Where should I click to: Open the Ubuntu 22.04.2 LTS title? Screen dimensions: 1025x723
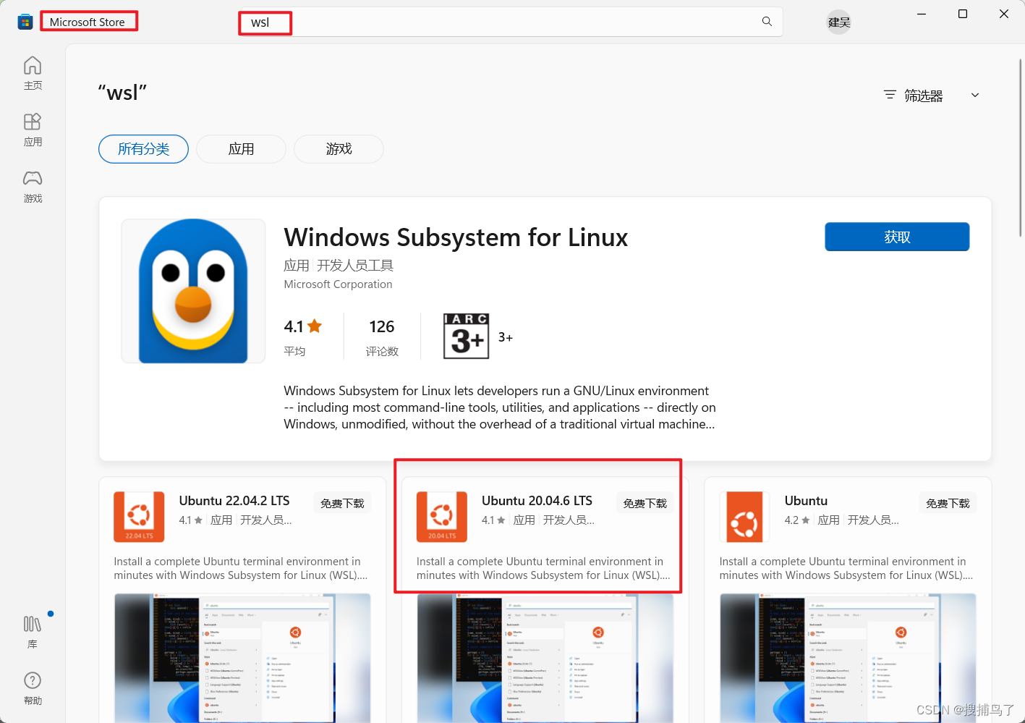(x=234, y=501)
